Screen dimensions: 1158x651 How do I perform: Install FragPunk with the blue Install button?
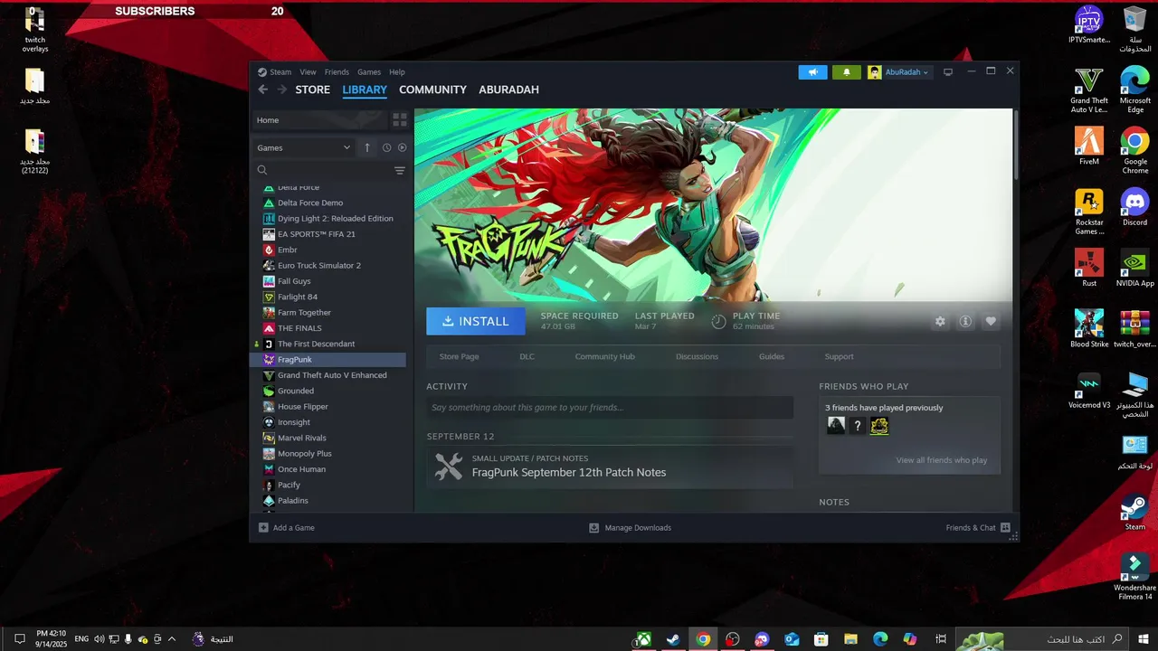476,321
